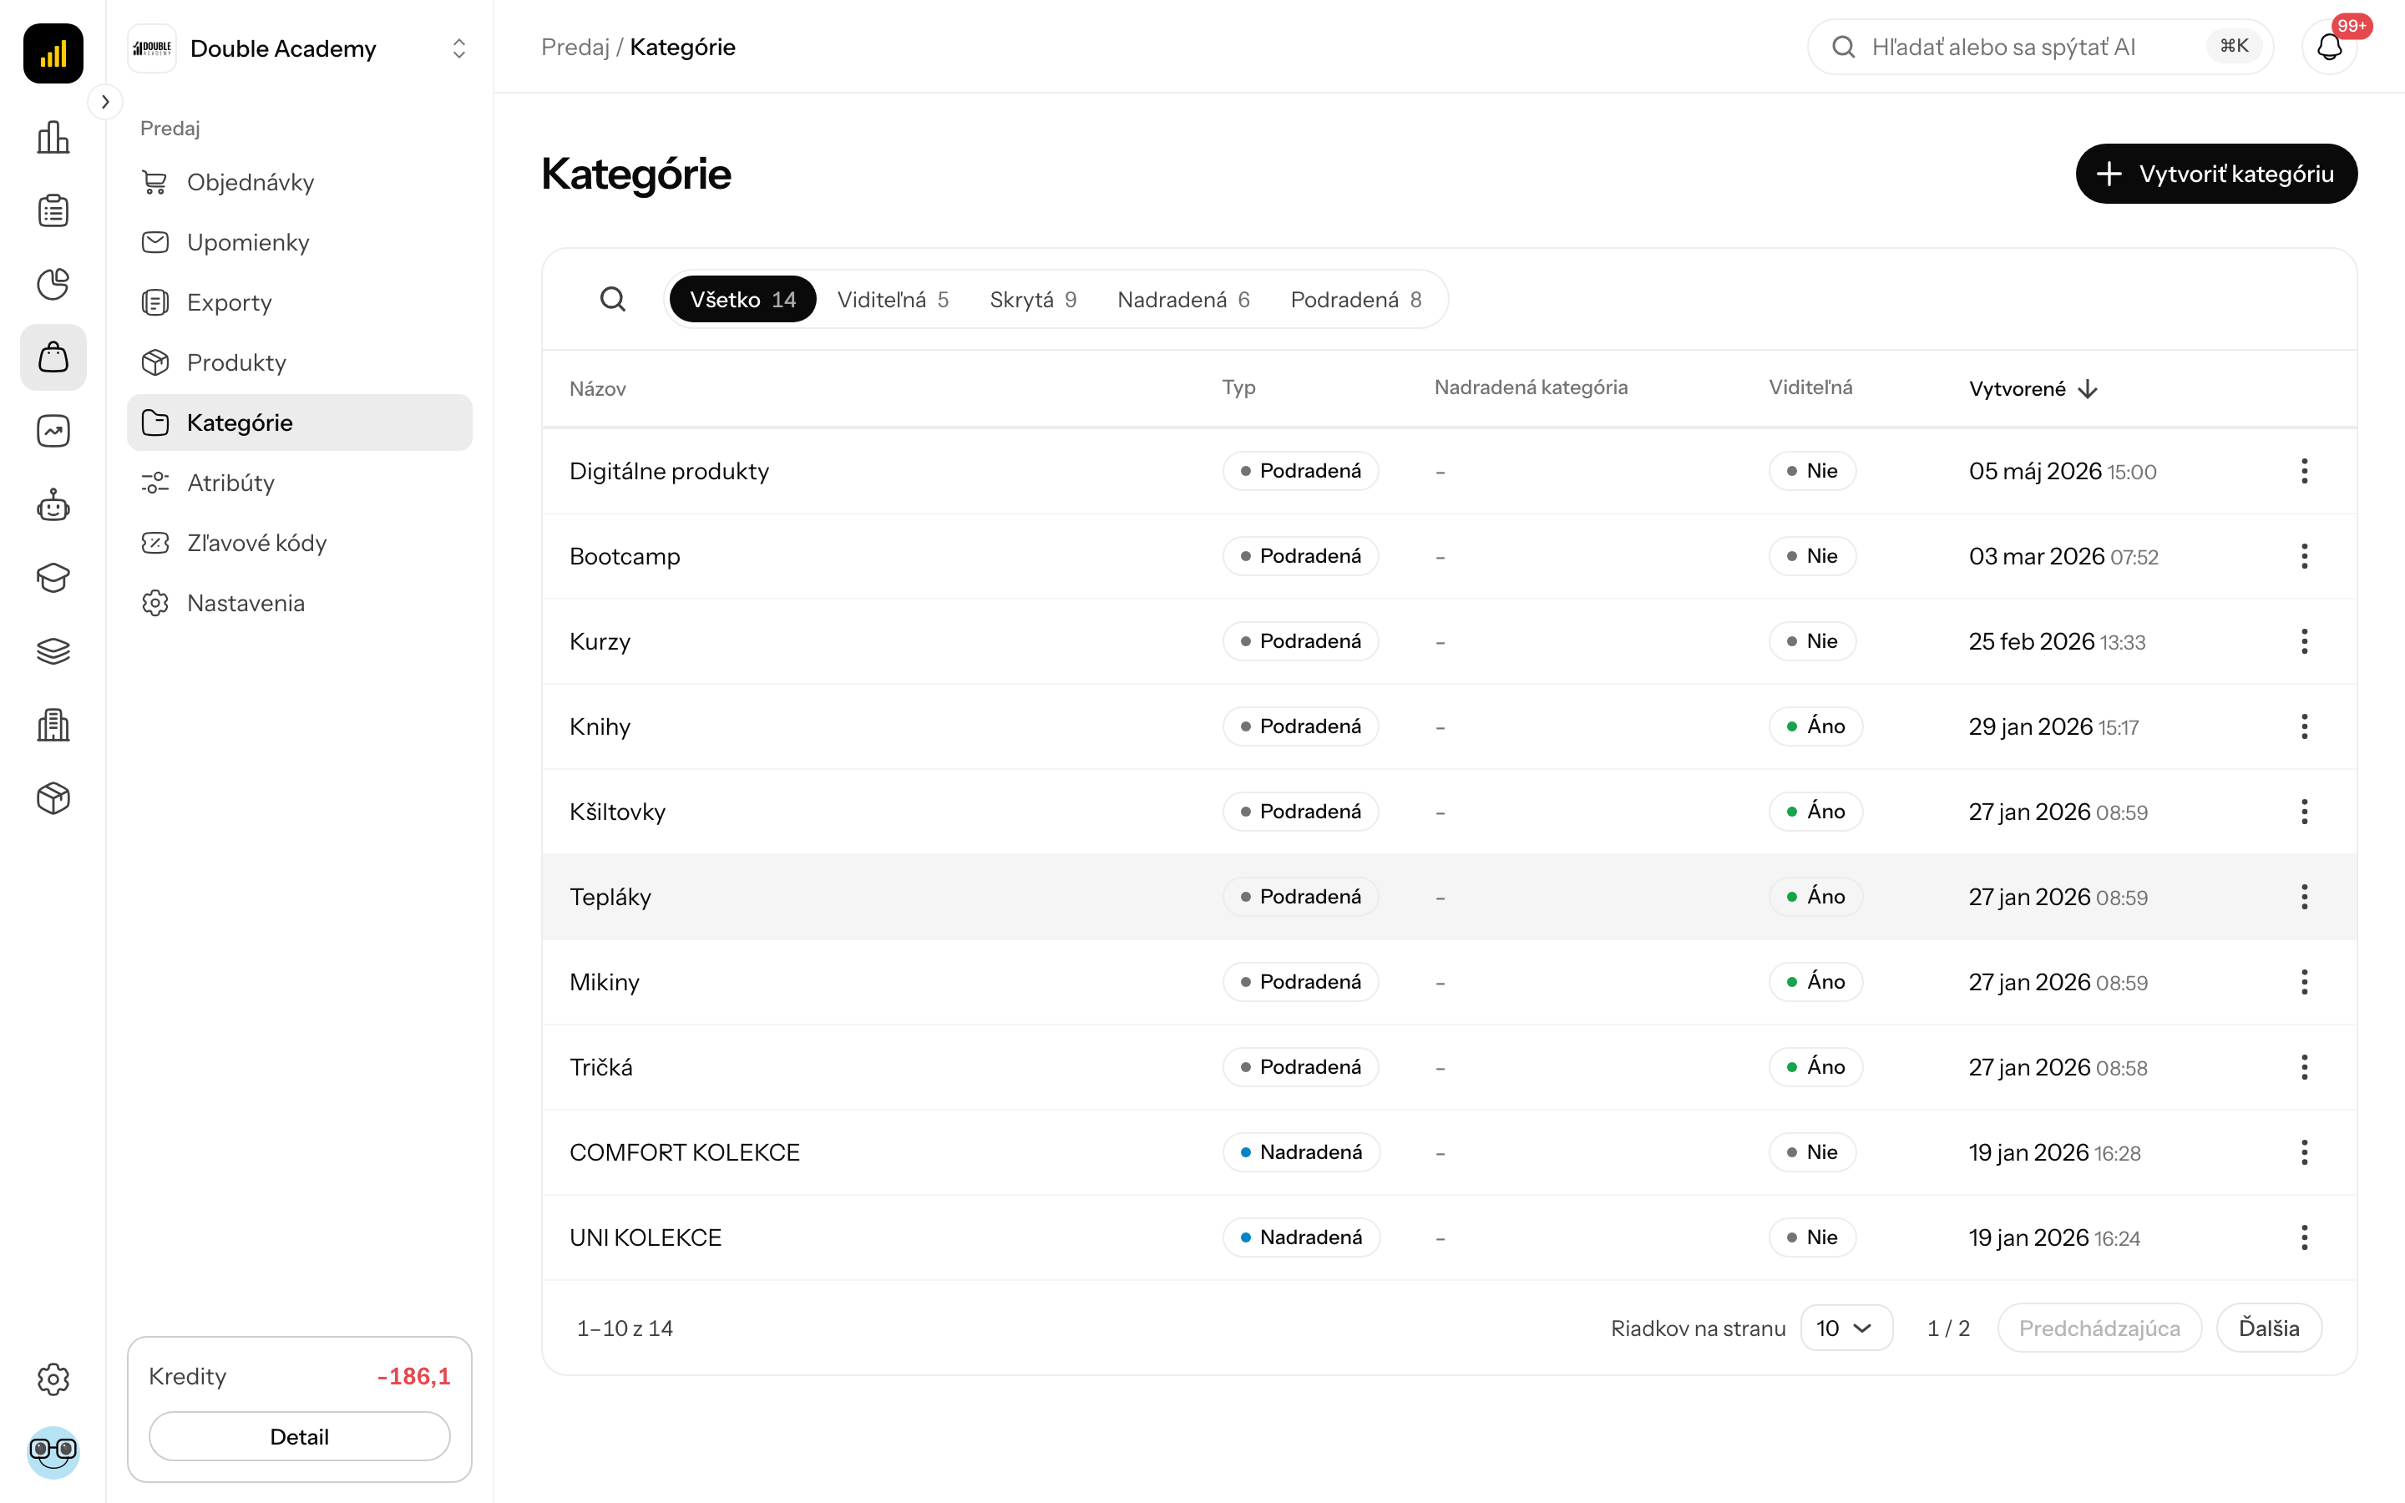Open the user avatar with glasses
The height and width of the screenshot is (1503, 2405).
pyautogui.click(x=53, y=1451)
